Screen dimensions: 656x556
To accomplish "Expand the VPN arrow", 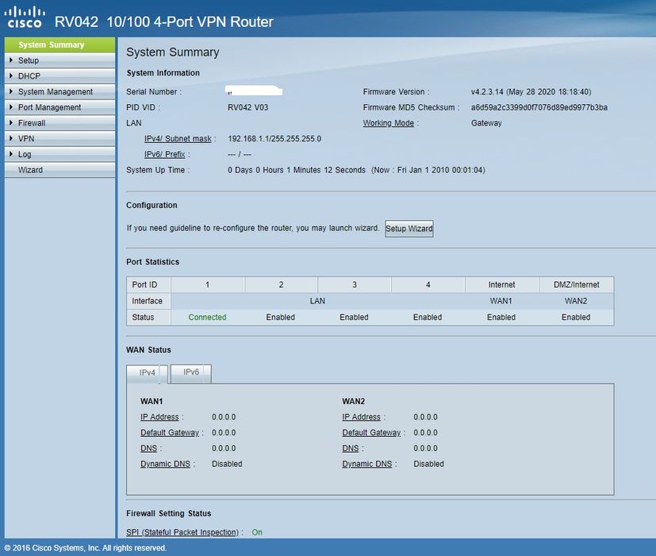I will [11, 138].
